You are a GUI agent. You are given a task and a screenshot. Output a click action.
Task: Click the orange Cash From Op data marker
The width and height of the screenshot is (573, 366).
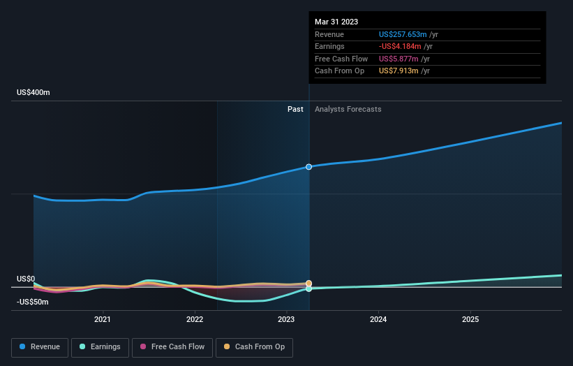point(308,284)
